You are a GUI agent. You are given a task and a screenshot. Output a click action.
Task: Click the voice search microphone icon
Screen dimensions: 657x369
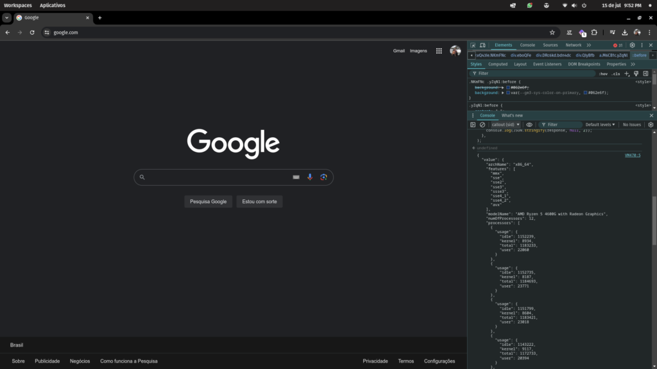coord(310,177)
